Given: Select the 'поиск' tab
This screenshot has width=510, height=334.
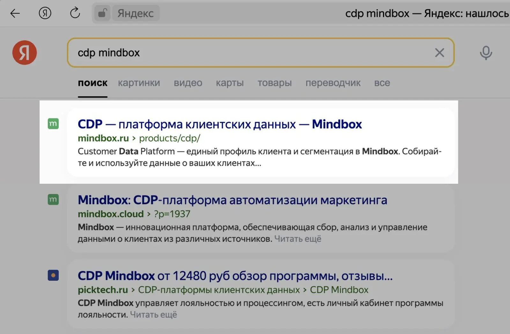Looking at the screenshot, I should pos(92,83).
